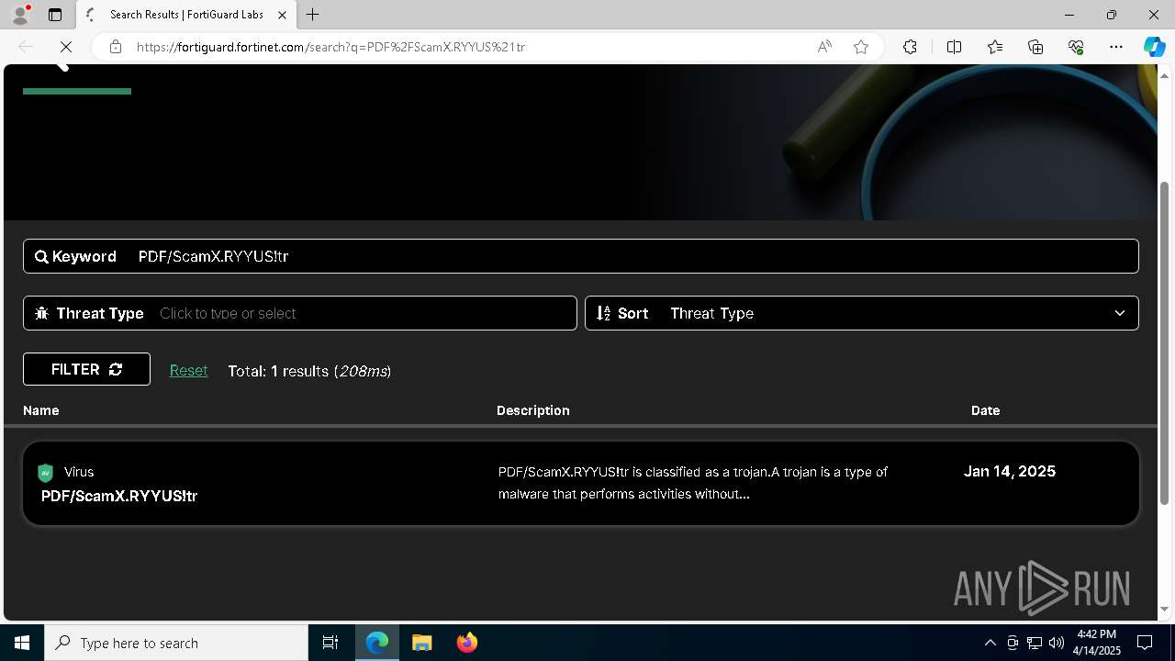Open Copilot sidebar icon
Screen dimensions: 1175x661
(1154, 47)
